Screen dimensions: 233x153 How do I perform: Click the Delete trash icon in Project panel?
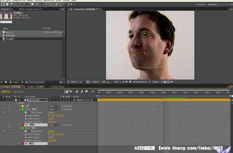pyautogui.click(x=22, y=82)
